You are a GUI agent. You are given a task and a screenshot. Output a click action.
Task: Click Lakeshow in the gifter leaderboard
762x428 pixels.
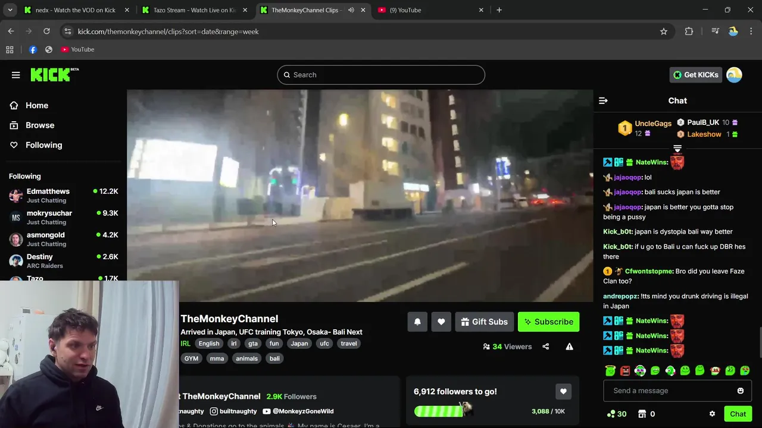[x=704, y=134]
